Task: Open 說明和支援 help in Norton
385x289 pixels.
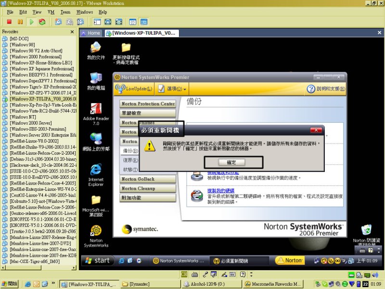Action: tap(326, 89)
